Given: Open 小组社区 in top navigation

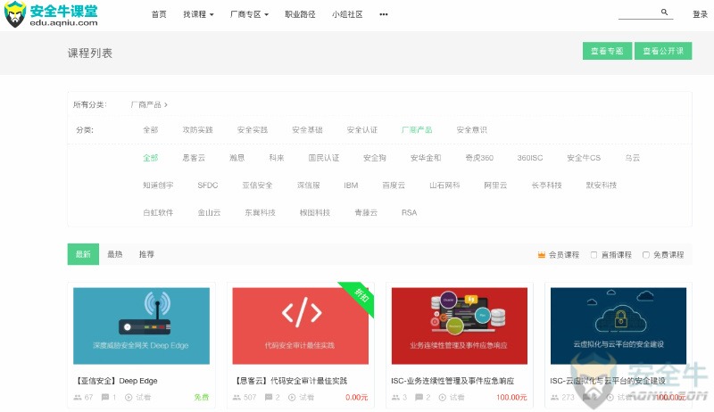Looking at the screenshot, I should (x=347, y=14).
